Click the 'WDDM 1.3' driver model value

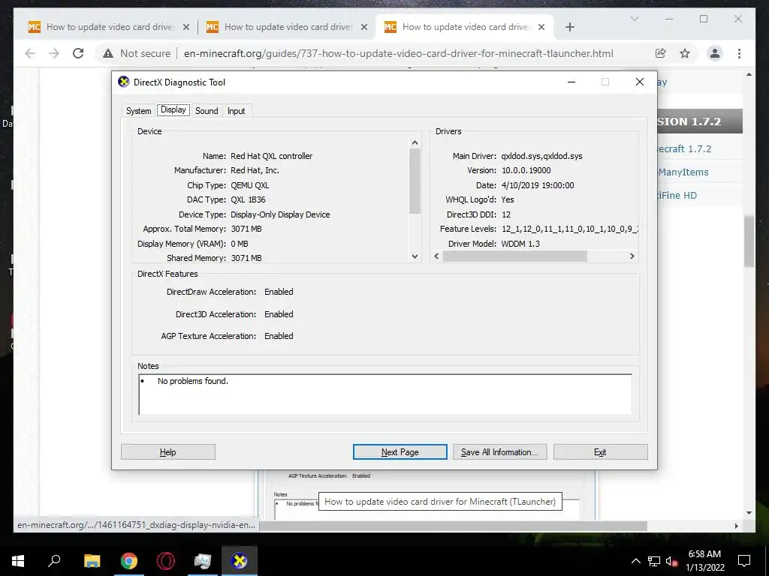520,244
